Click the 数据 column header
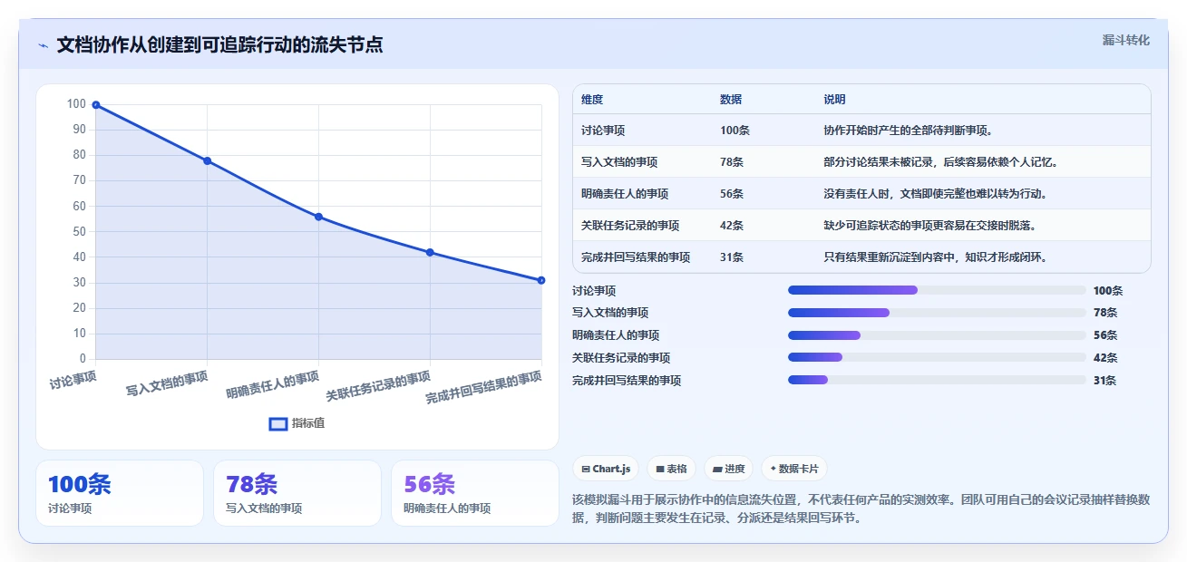This screenshot has width=1187, height=562. pyautogui.click(x=731, y=100)
